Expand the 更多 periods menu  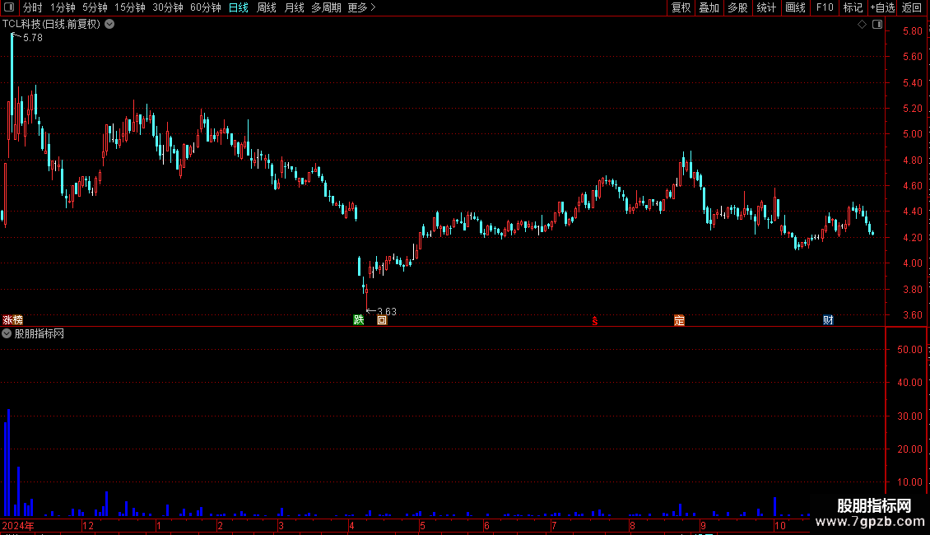pos(361,7)
